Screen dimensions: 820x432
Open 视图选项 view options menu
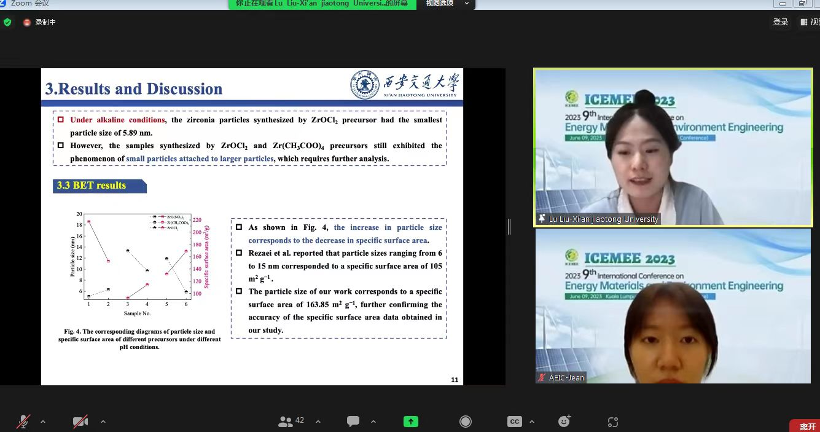coord(447,4)
